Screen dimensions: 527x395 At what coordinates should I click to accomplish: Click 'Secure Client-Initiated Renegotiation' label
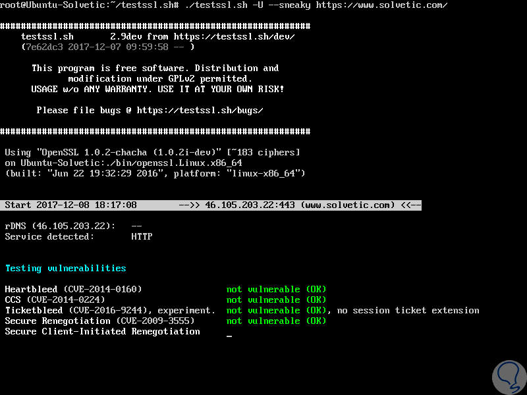click(x=102, y=332)
